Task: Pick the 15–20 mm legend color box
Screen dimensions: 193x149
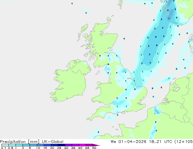Action: click(x=47, y=145)
